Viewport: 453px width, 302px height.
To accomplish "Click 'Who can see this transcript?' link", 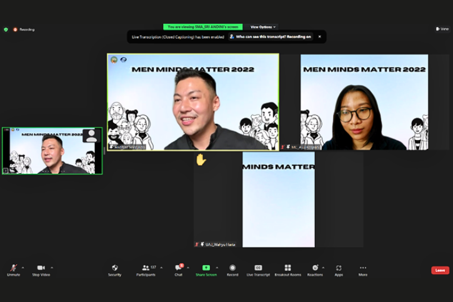I will click(x=271, y=37).
